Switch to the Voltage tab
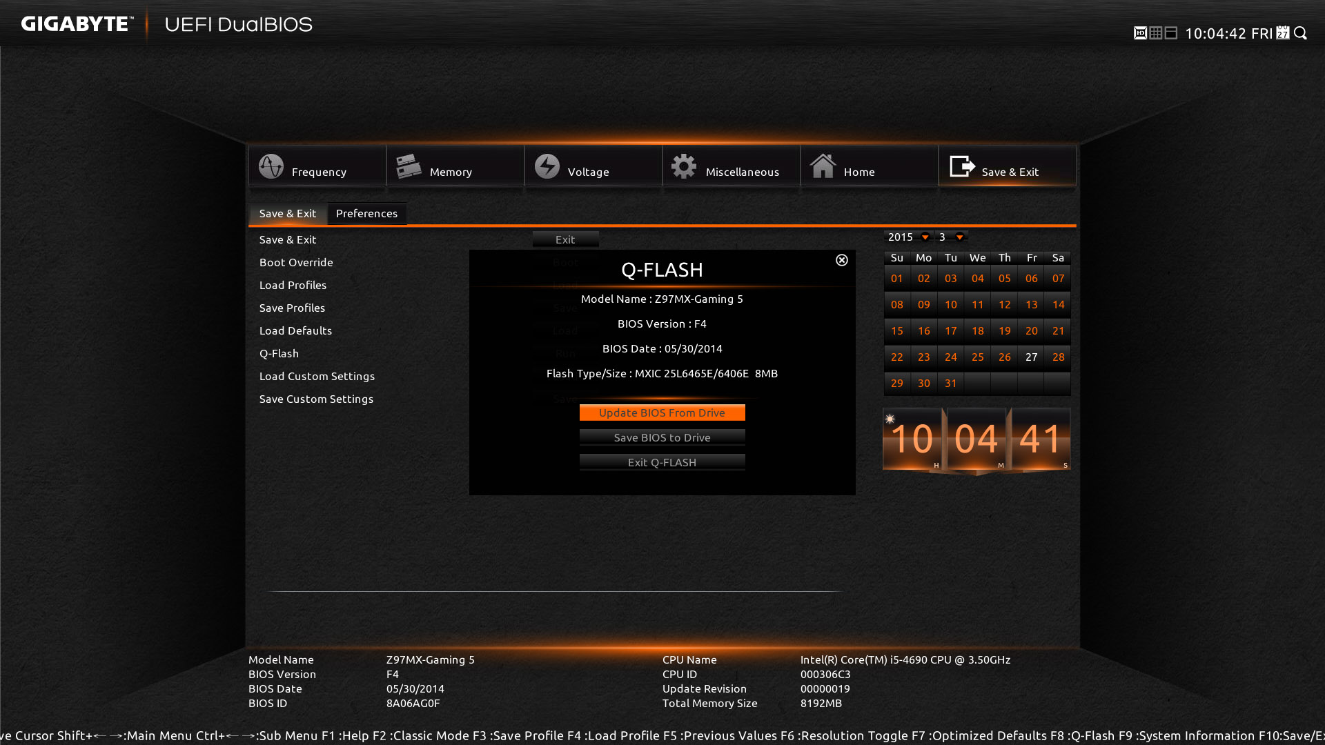The image size is (1325, 745). pyautogui.click(x=593, y=166)
